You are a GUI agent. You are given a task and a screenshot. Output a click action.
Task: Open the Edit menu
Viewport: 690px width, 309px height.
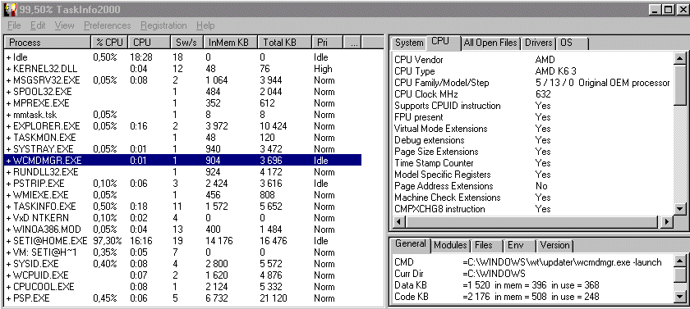[38, 25]
